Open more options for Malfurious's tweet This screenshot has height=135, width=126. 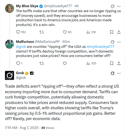[119, 42]
